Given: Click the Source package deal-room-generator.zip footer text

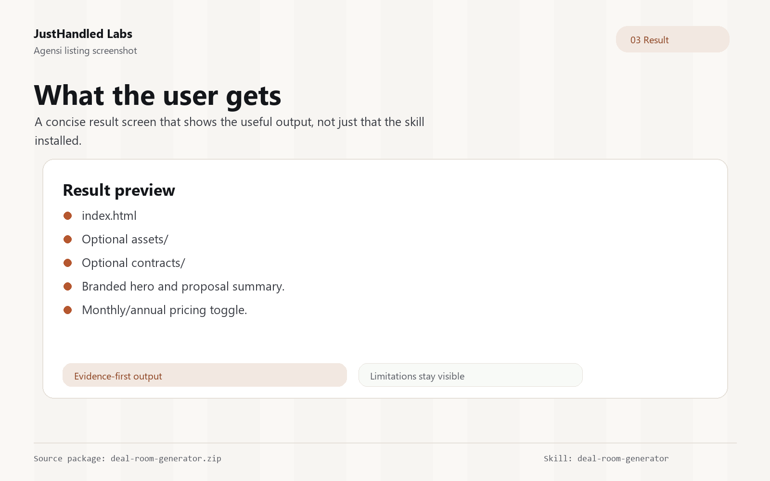Looking at the screenshot, I should [128, 459].
